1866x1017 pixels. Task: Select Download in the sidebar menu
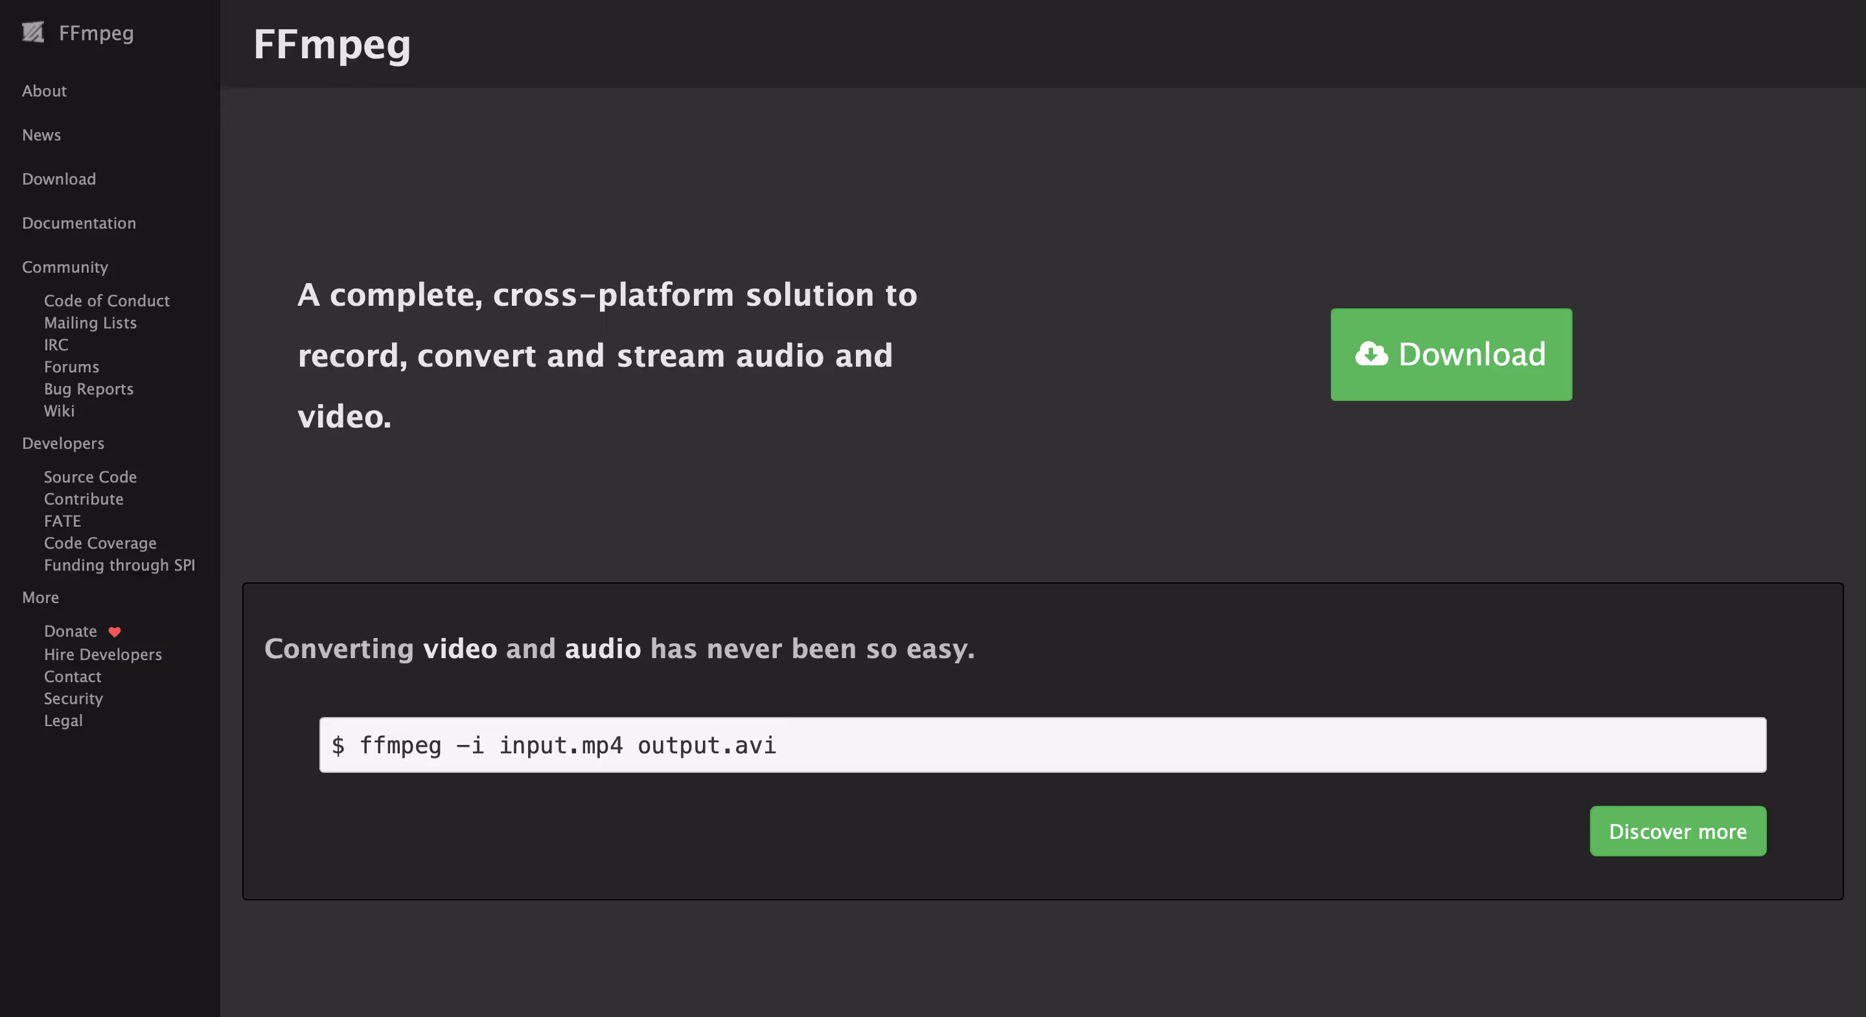click(59, 179)
